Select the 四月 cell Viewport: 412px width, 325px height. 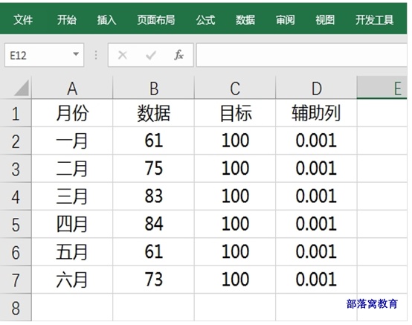click(72, 225)
